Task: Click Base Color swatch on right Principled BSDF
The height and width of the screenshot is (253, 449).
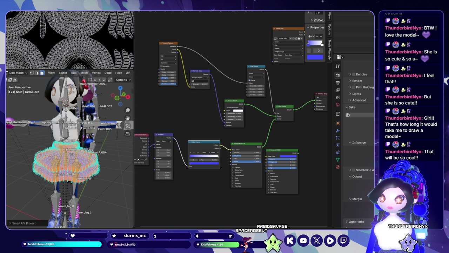Action: (x=288, y=156)
